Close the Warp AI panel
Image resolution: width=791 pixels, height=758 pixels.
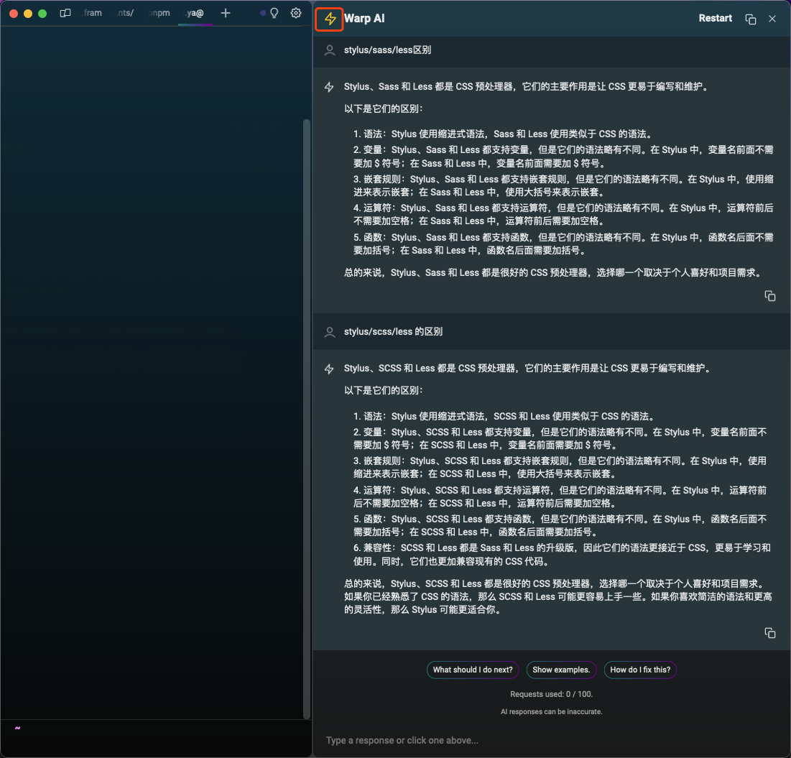(x=772, y=19)
